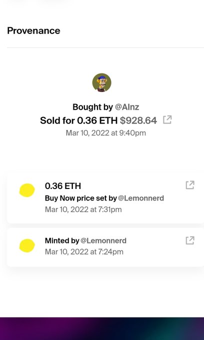
Task: Open @Lemonnerd link in Minted by entry
Action: pos(103,240)
